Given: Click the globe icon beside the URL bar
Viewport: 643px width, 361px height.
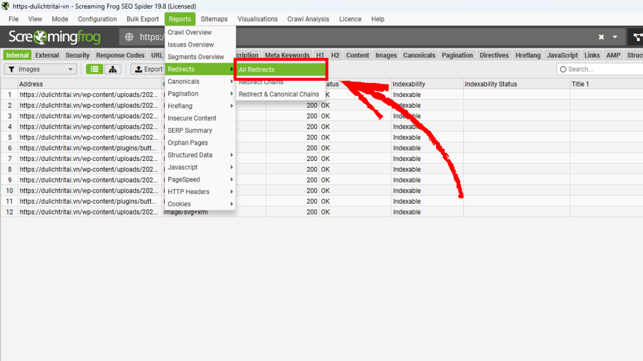Looking at the screenshot, I should coord(129,37).
